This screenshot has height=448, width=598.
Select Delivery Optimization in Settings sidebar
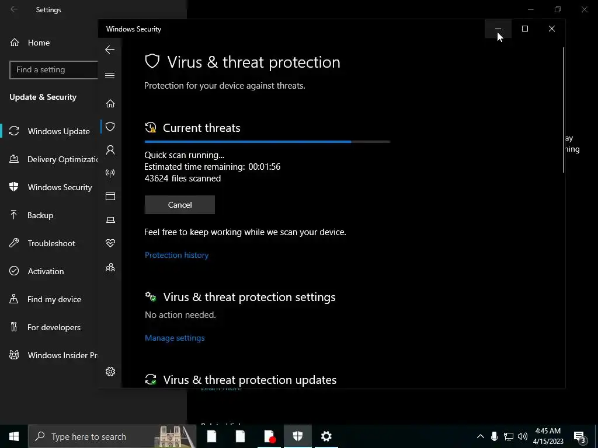click(x=50, y=159)
